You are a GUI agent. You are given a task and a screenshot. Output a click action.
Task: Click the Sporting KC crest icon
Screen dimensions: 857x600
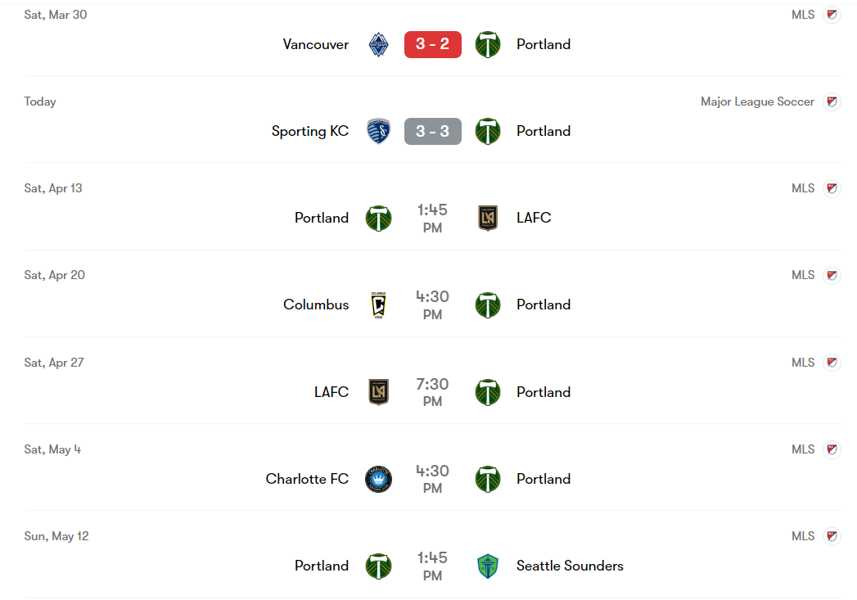click(x=378, y=131)
